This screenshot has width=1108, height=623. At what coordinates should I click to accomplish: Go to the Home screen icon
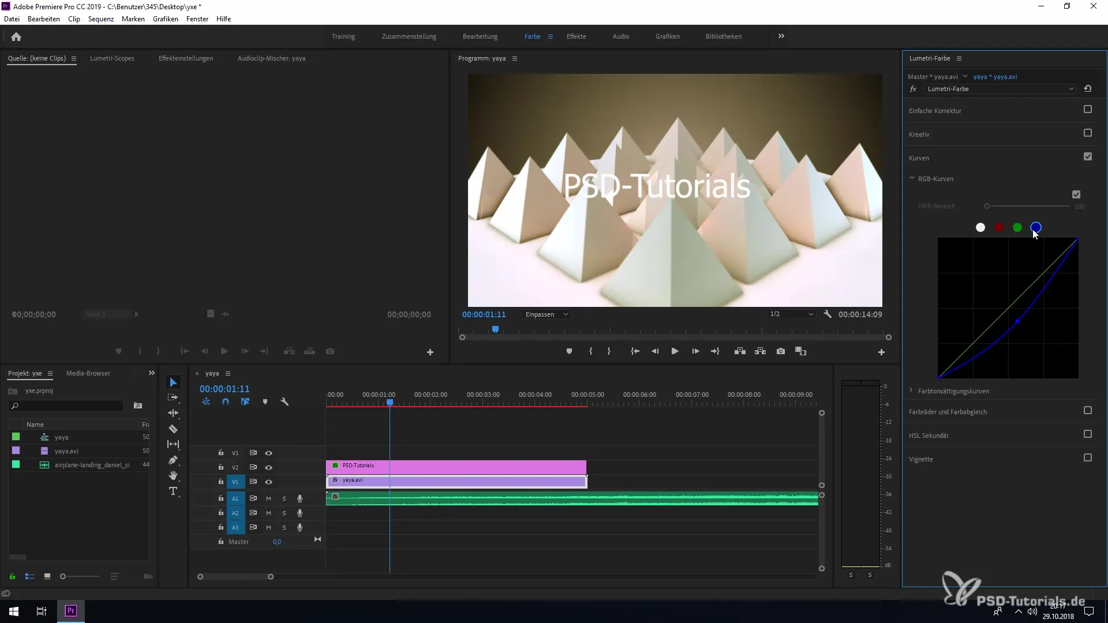pos(16,37)
